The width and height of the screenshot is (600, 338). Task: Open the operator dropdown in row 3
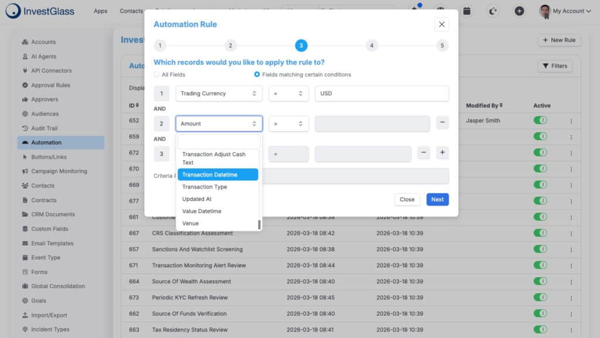288,154
